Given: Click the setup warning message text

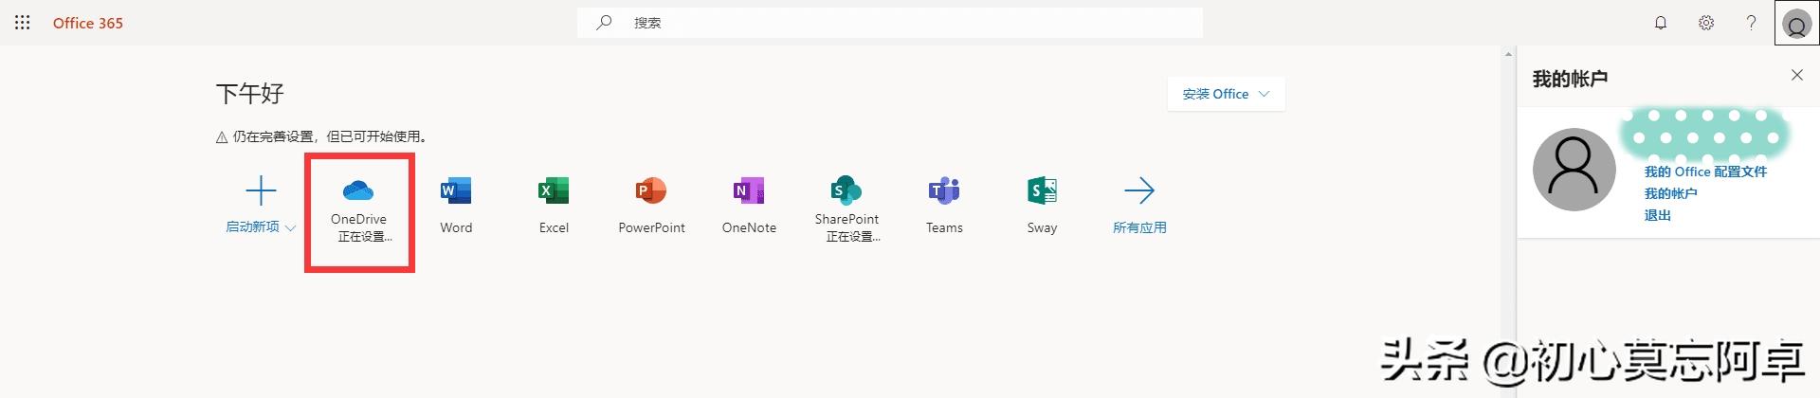Looking at the screenshot, I should (329, 136).
